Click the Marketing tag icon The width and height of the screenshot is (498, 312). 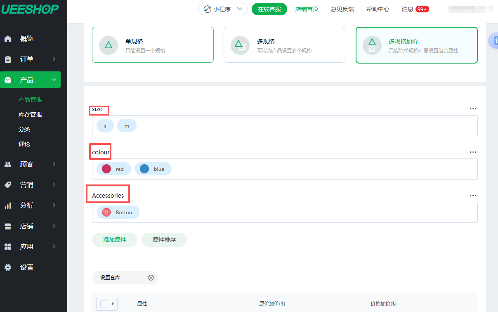coord(8,185)
